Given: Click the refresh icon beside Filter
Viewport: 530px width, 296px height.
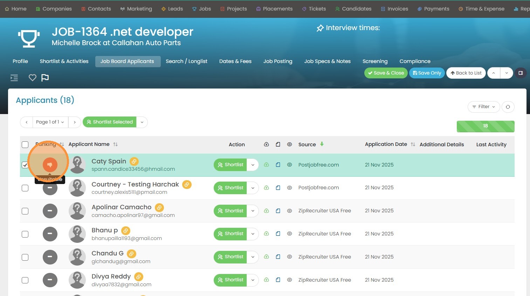Looking at the screenshot, I should pos(508,107).
